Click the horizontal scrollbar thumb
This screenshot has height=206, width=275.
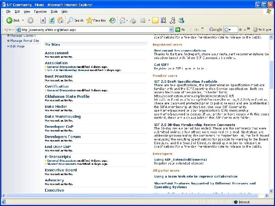click(x=132, y=195)
